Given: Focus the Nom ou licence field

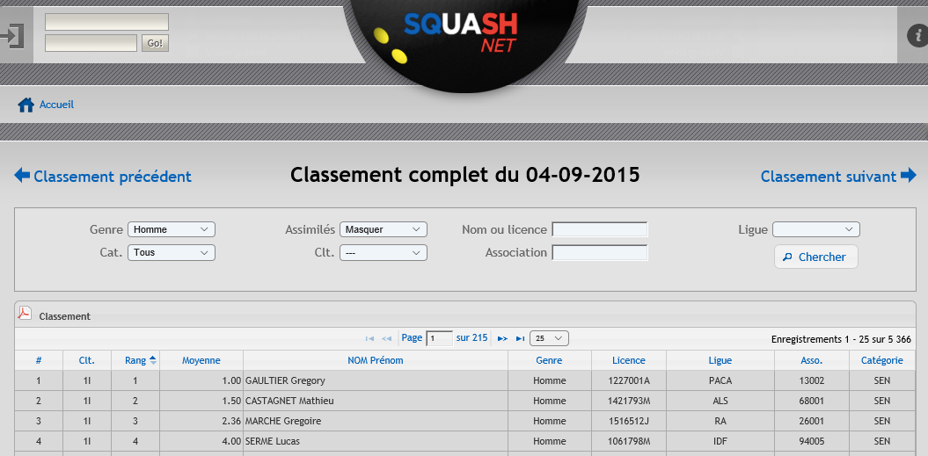Looking at the screenshot, I should point(600,229).
